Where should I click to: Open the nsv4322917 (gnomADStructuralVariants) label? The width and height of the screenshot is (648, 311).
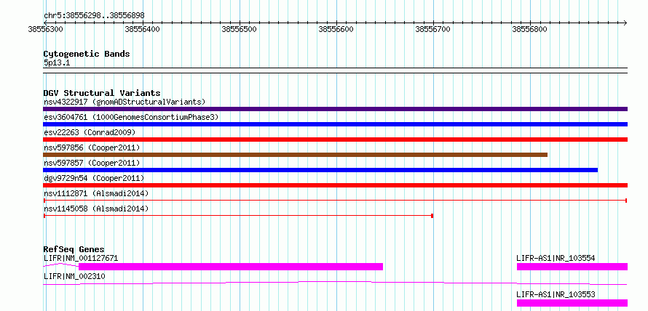click(x=125, y=102)
